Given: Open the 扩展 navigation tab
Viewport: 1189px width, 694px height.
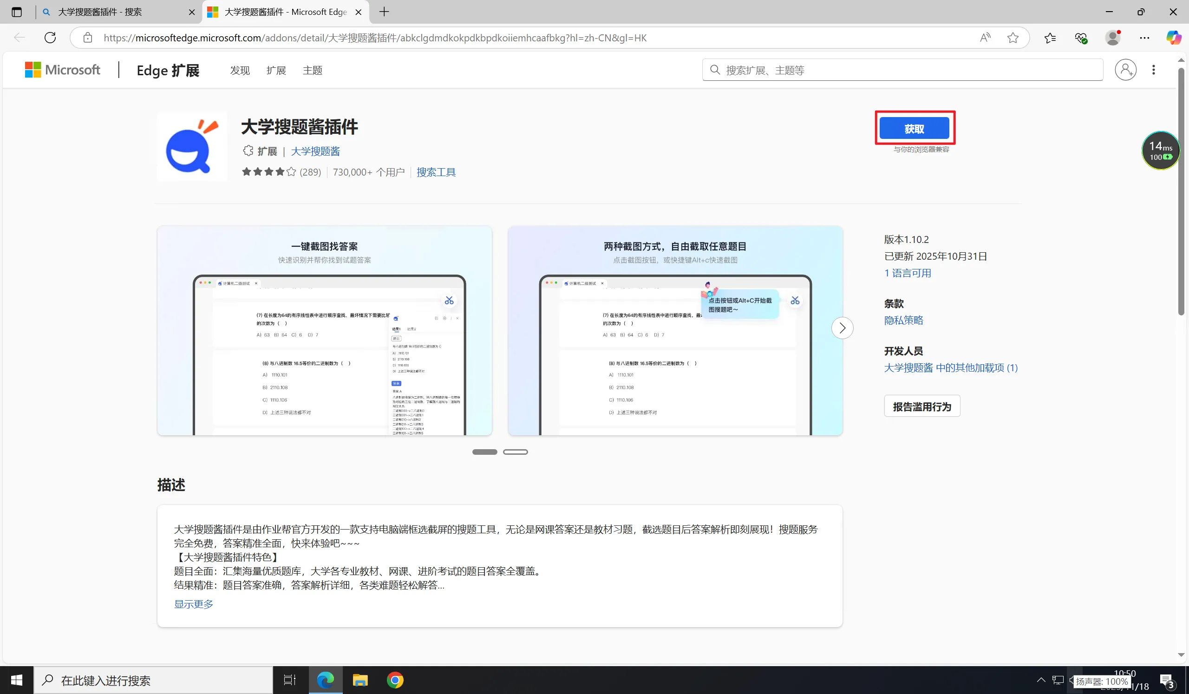Looking at the screenshot, I should point(276,70).
